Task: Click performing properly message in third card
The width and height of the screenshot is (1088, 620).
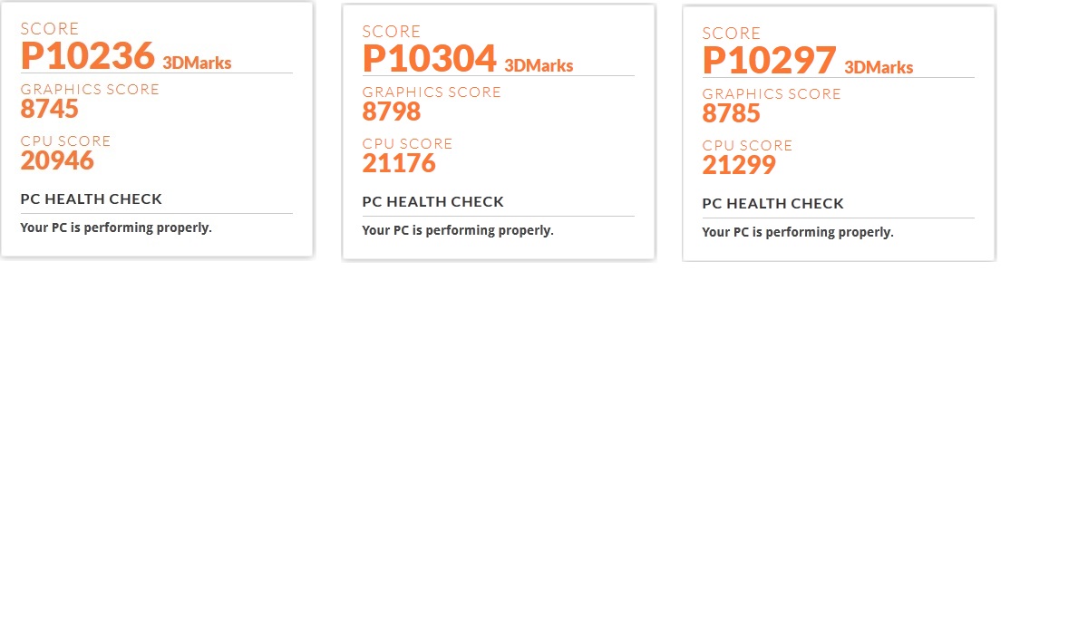Action: coord(798,232)
